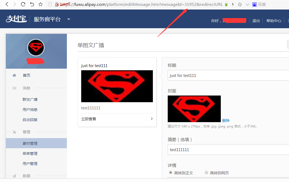Click the chevron arrow next to 立即查看
The height and width of the screenshot is (182, 289).
coord(152,119)
